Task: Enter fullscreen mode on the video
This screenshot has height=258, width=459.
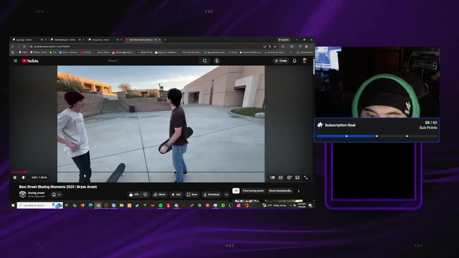Action: click(306, 177)
